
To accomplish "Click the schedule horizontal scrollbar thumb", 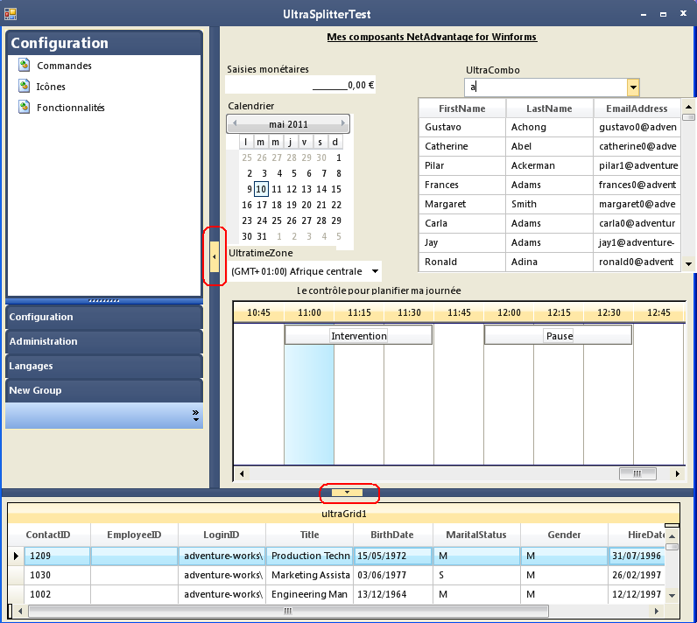I will click(637, 473).
